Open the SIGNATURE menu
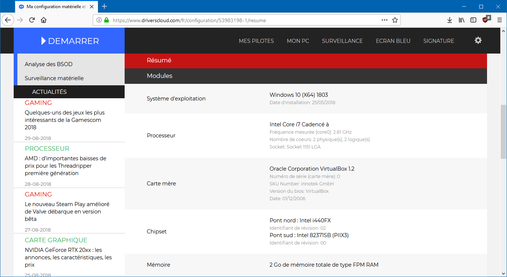 coord(439,41)
